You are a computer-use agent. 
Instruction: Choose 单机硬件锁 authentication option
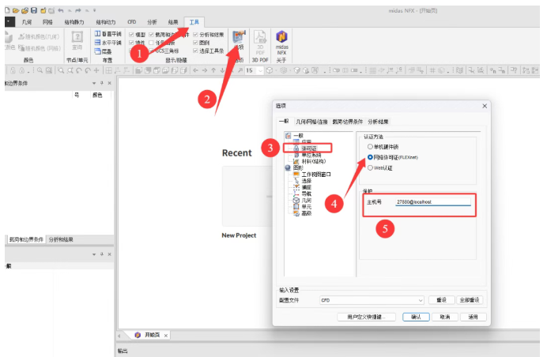(369, 146)
